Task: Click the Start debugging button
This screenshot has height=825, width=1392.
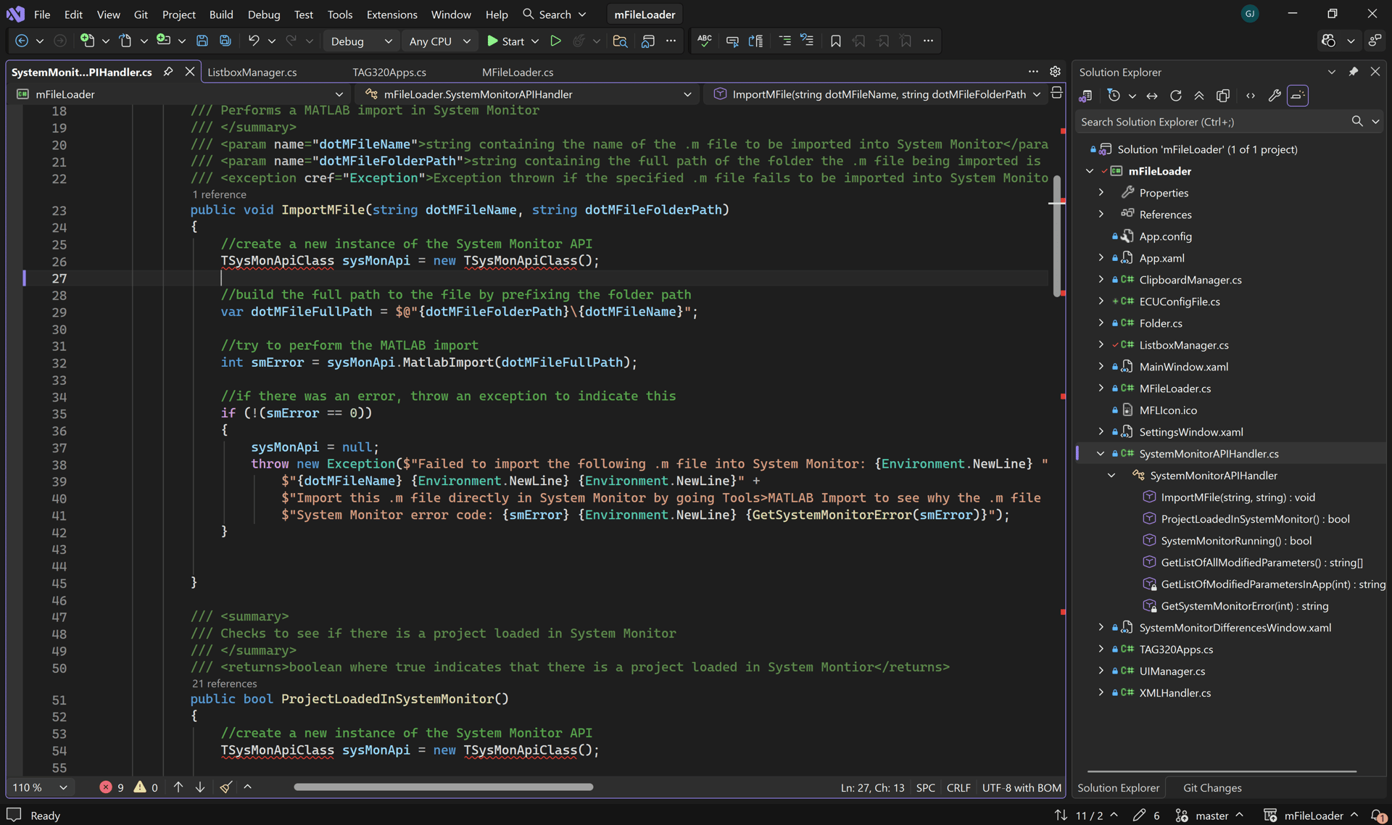Action: point(505,41)
